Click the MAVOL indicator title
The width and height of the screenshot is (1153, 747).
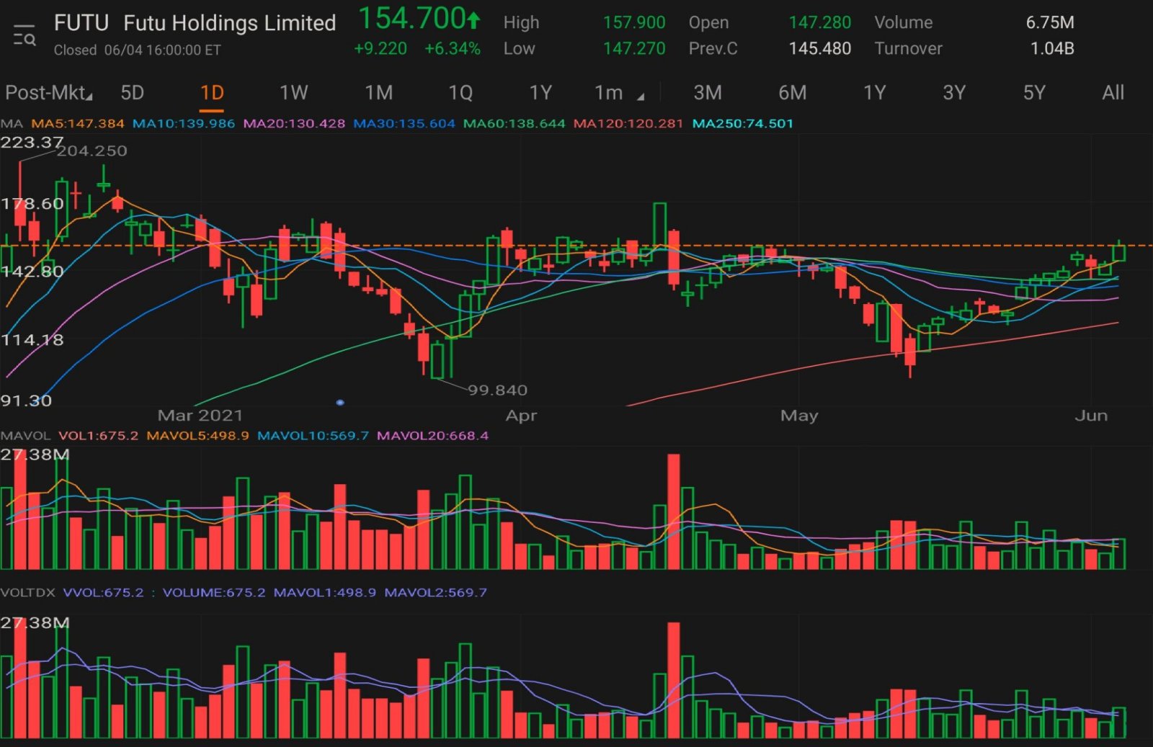coord(25,436)
